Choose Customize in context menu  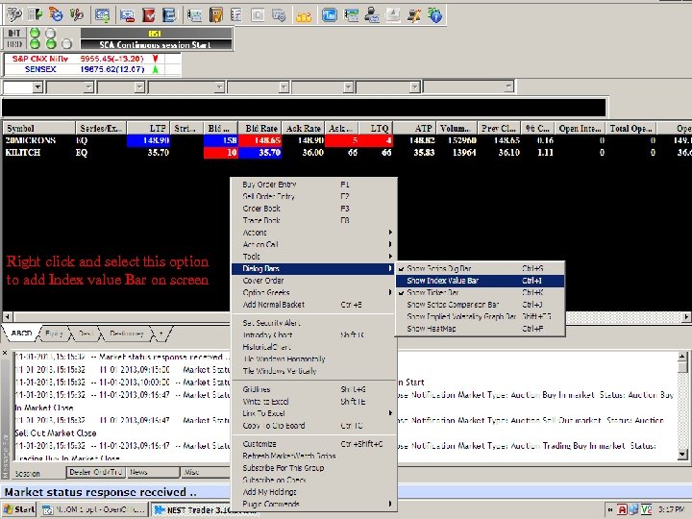[x=312, y=443]
